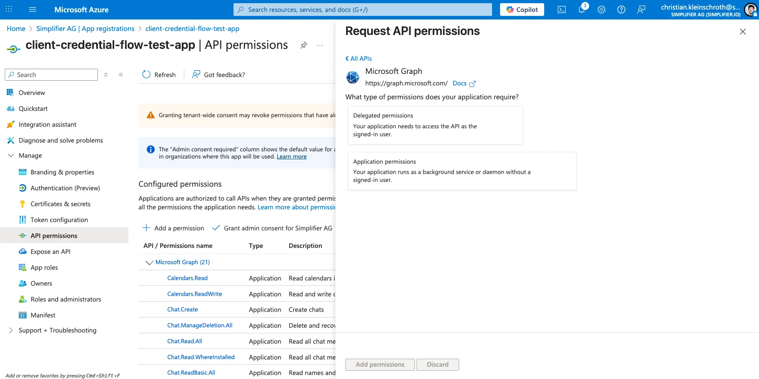Select Application permissions option
Viewport: 759px width, 379px height.
pyautogui.click(x=461, y=171)
